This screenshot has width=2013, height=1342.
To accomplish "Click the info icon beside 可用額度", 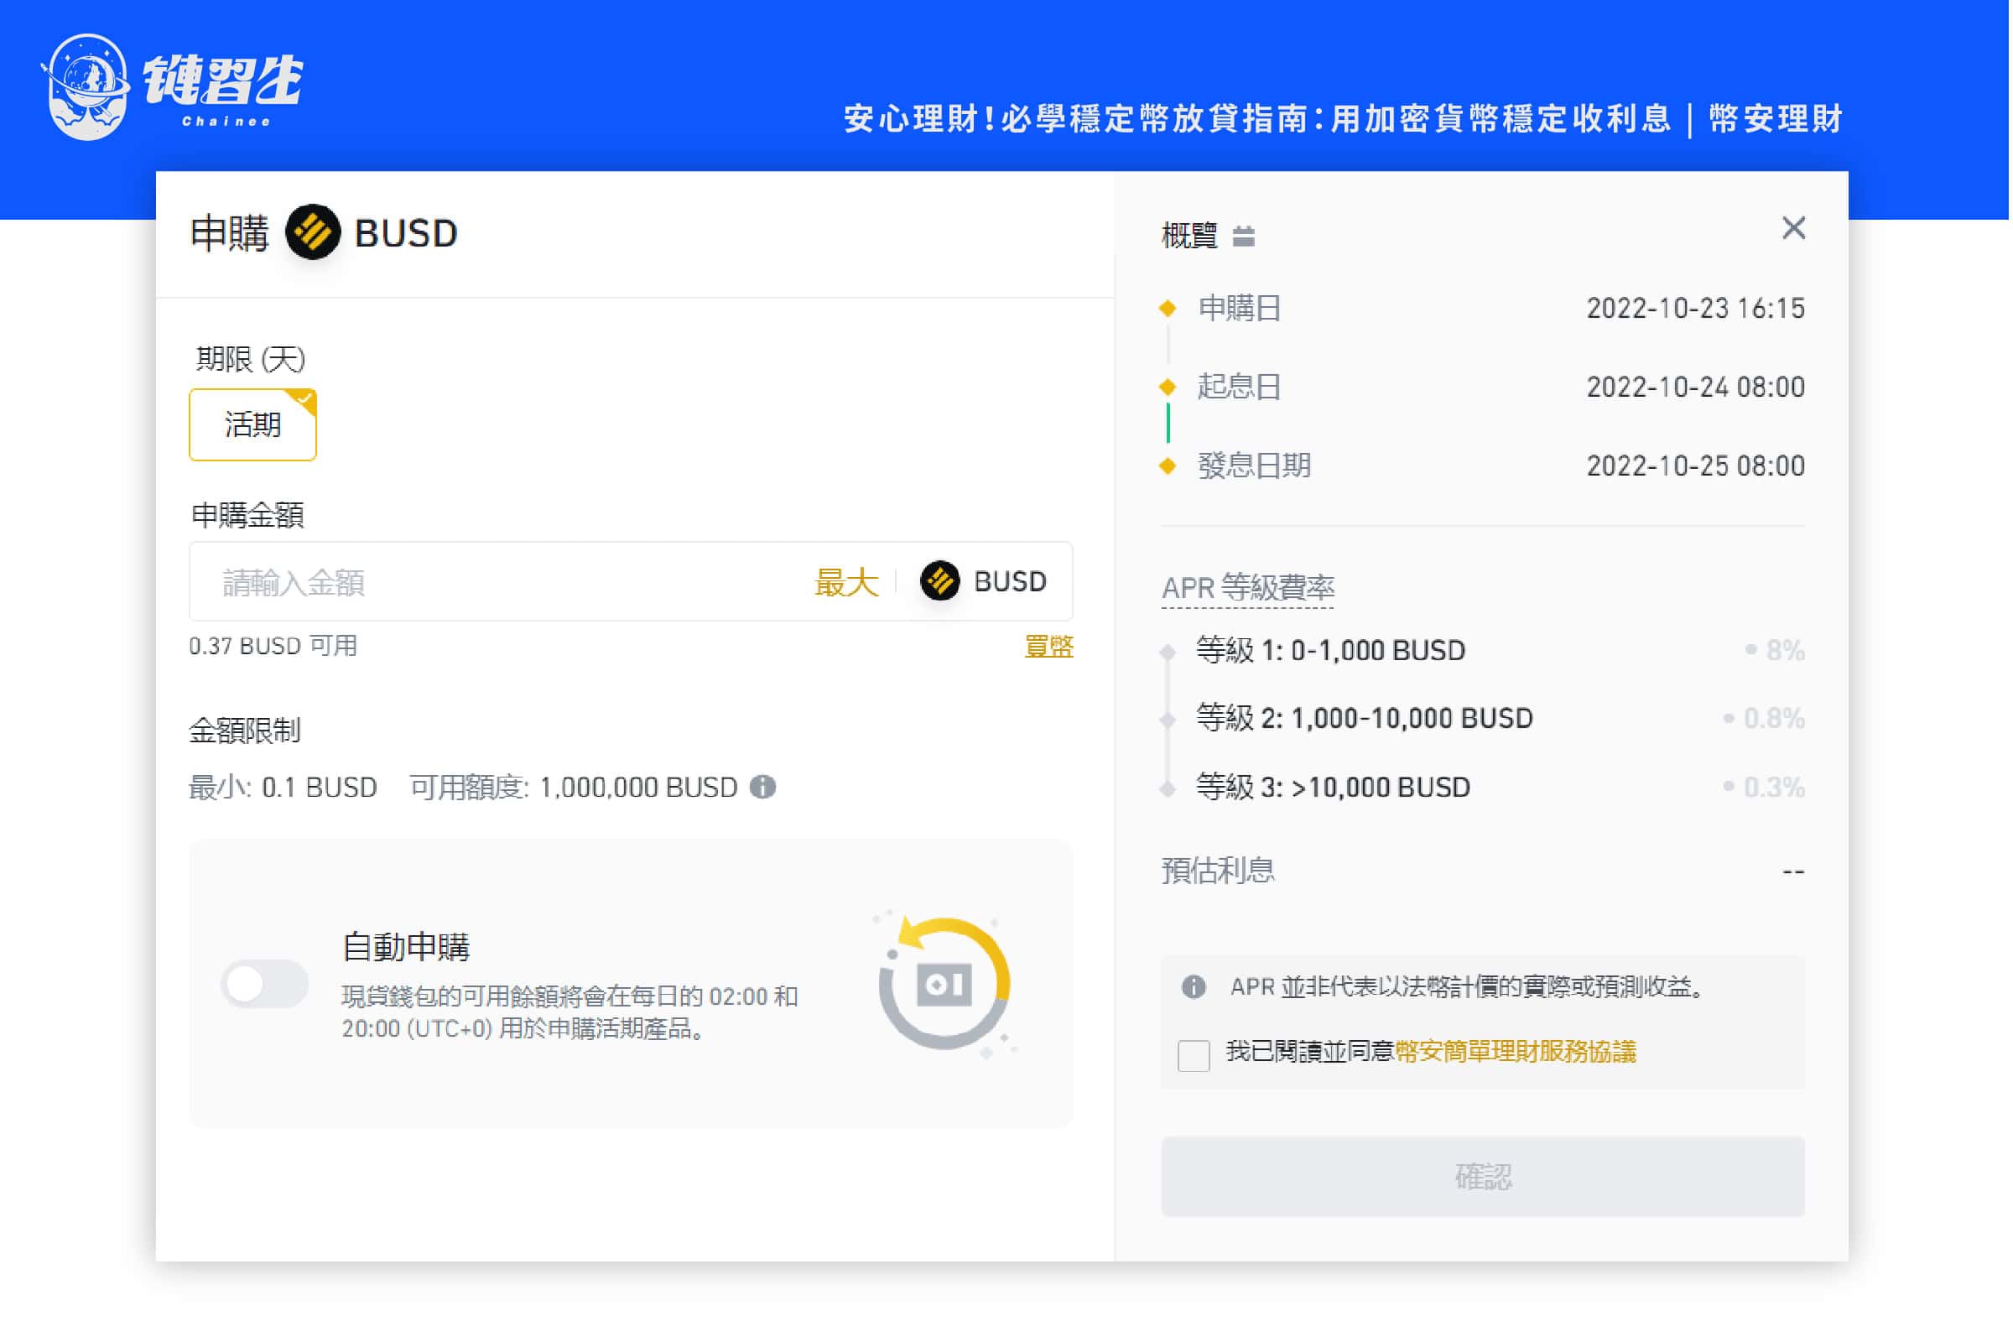I will click(763, 788).
